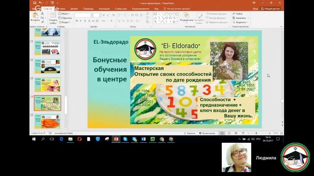Select the text box shape in shapes gallery
This screenshot has width=314, height=176.
click(x=156, y=14)
